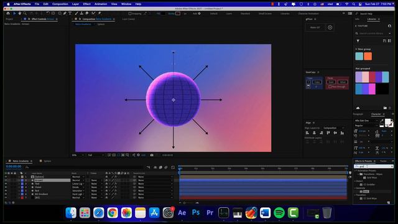Toggle visibility of the BG layer
Image resolution: width=398 pixels, height=224 pixels.
coord(6,197)
